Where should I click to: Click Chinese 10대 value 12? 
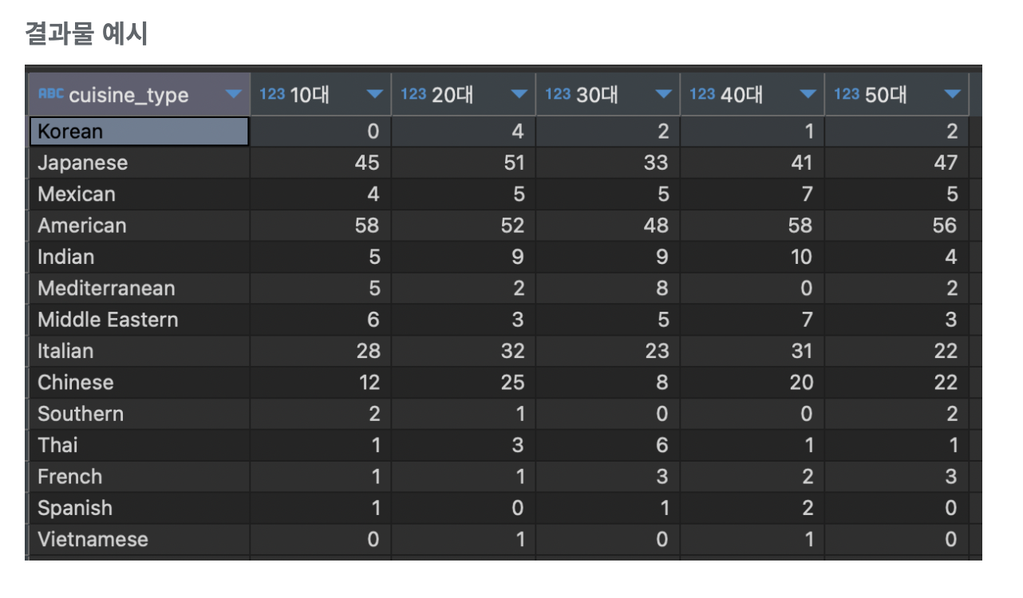point(369,382)
